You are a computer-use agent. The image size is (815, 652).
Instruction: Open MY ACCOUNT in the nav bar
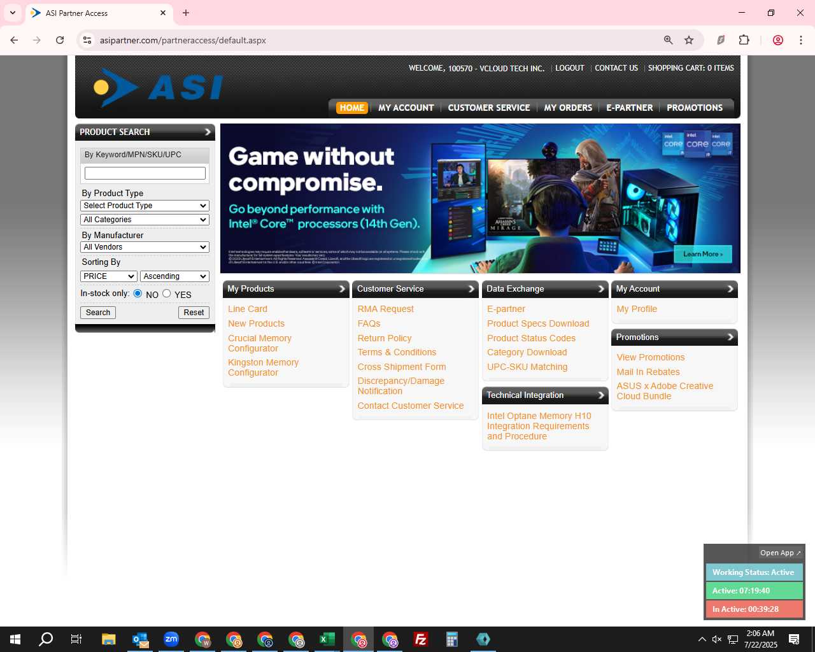406,108
